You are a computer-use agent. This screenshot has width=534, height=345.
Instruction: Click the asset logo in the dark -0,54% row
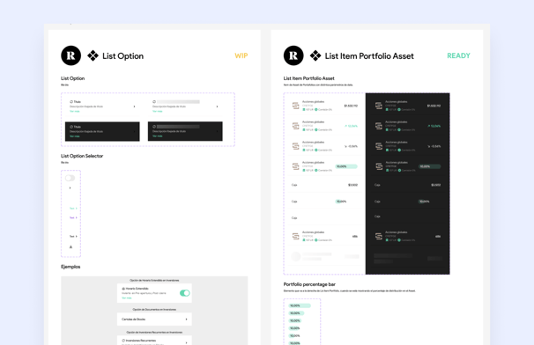point(379,146)
